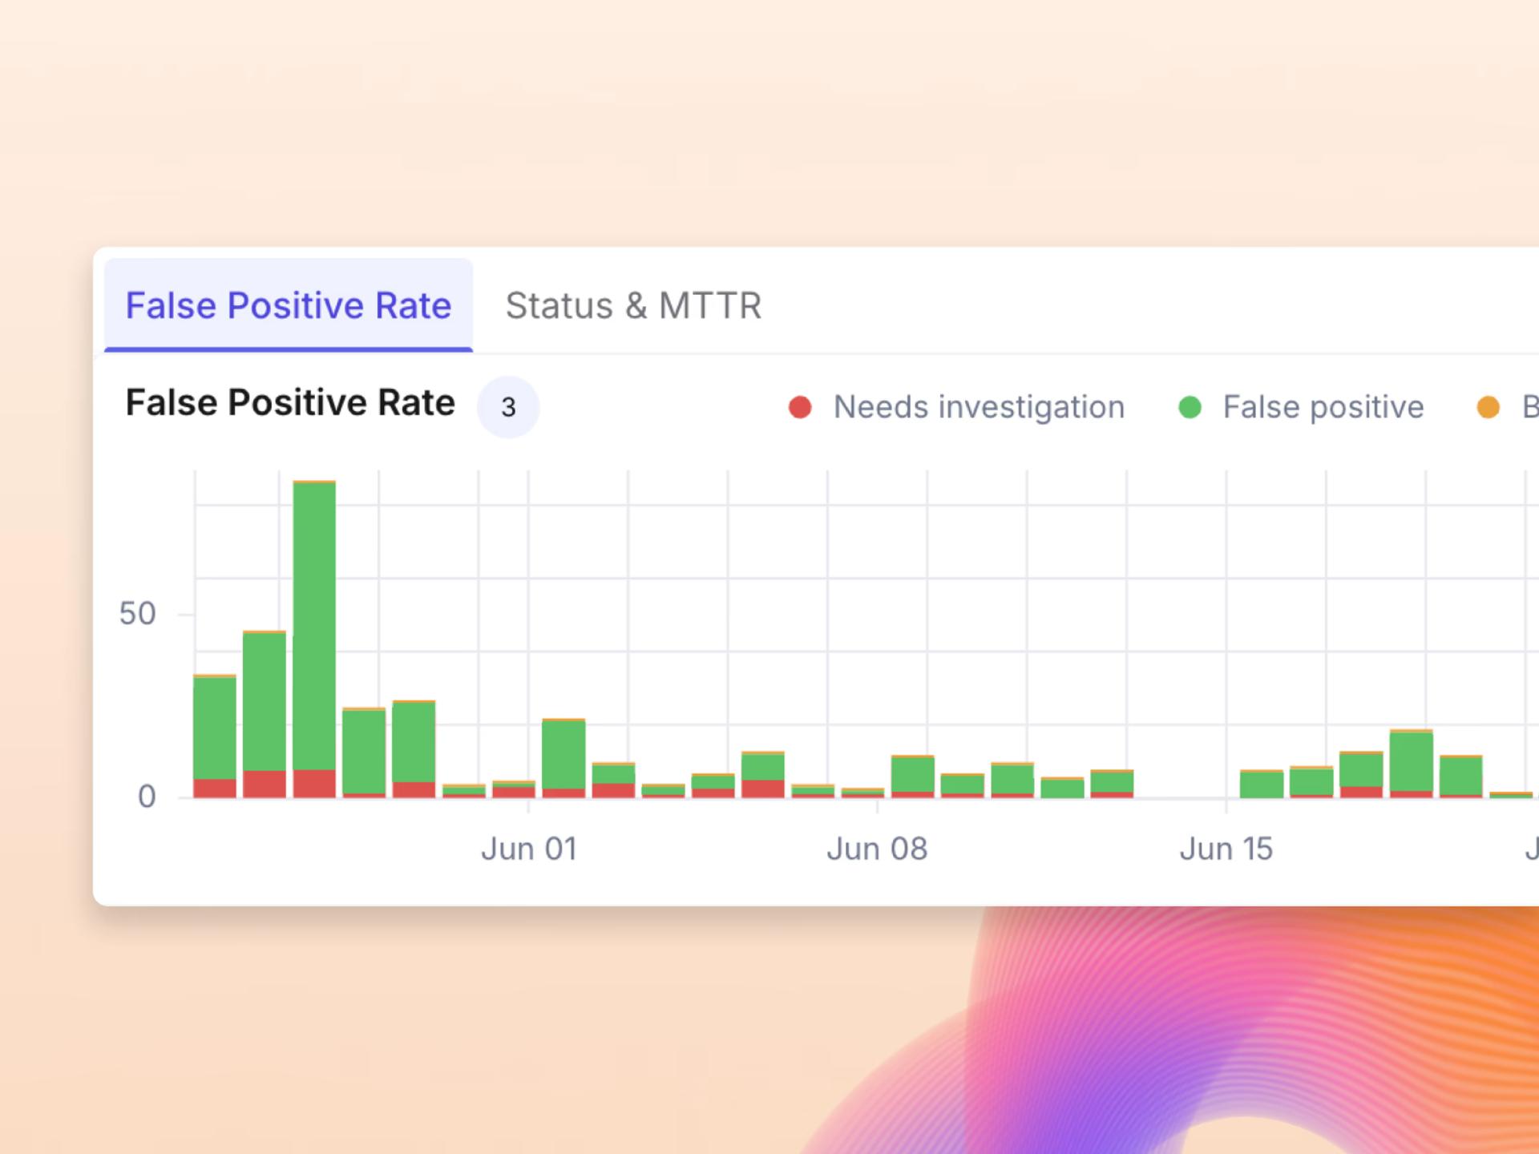Click the Jun 08 x-axis label
Viewport: 1539px width, 1154px height.
[x=877, y=849]
